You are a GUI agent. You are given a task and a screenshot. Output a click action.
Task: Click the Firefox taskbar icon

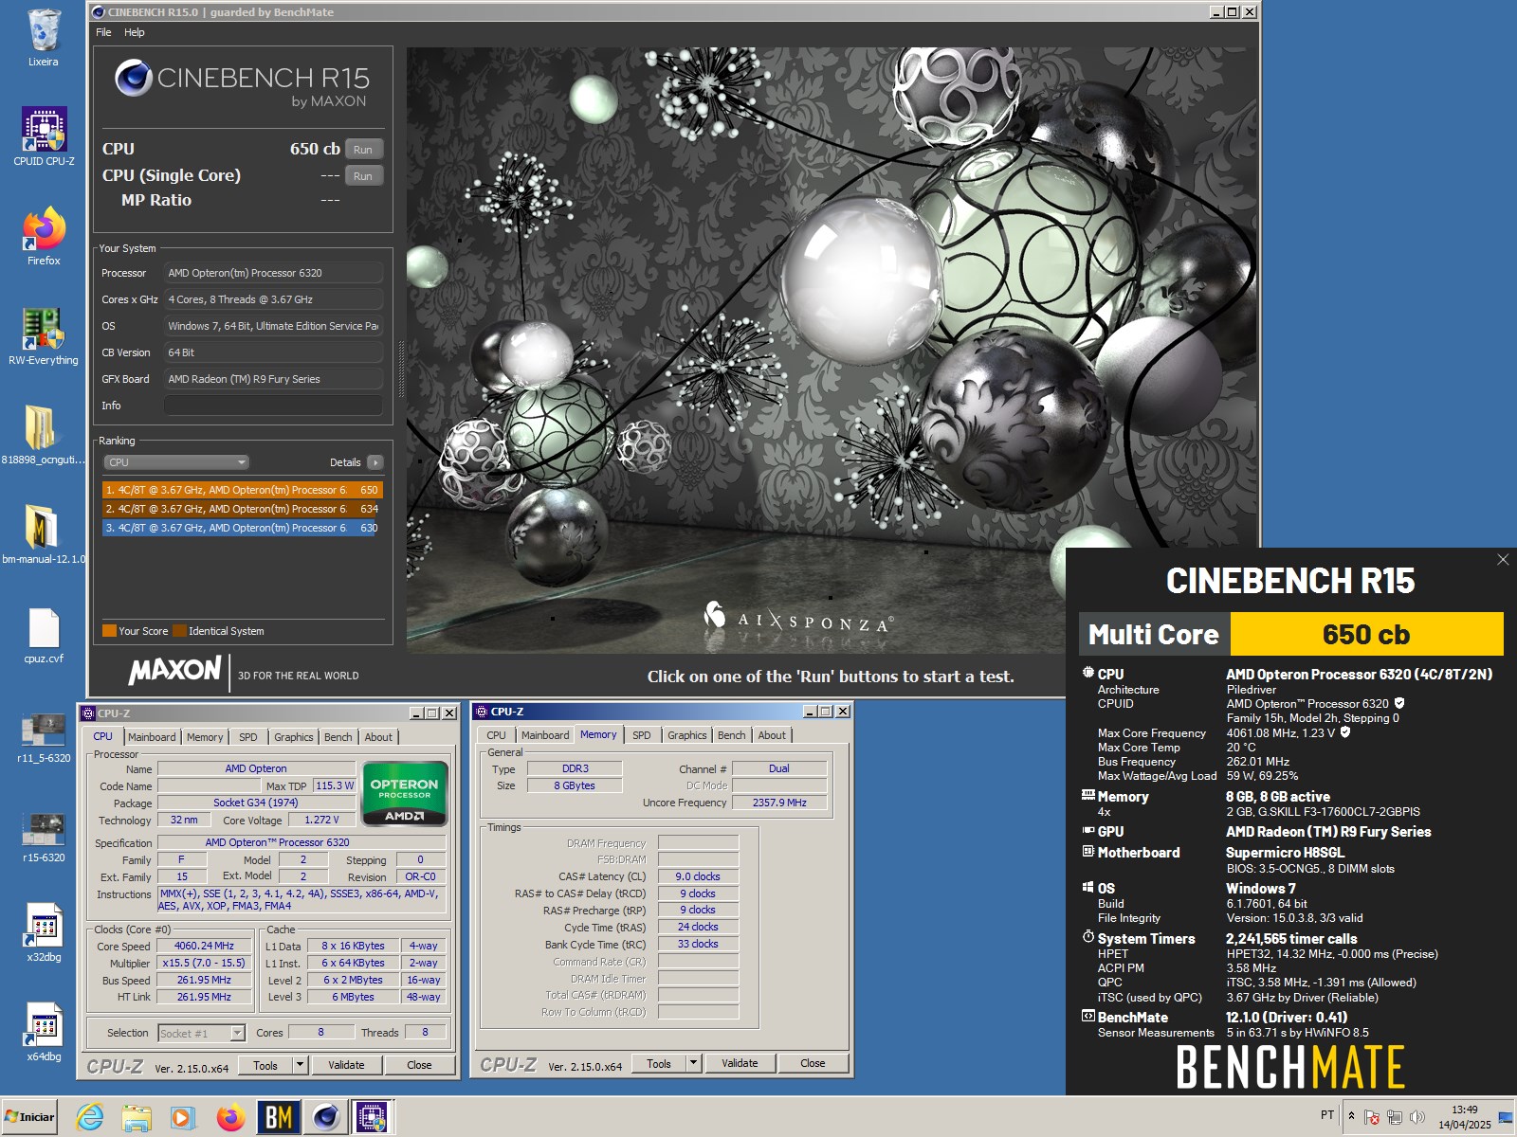tap(230, 1118)
